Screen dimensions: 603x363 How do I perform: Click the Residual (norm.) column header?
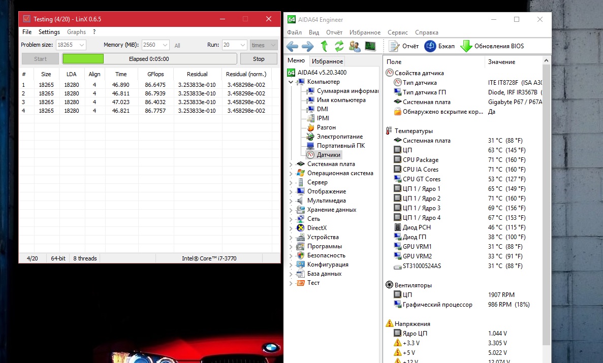tap(246, 74)
